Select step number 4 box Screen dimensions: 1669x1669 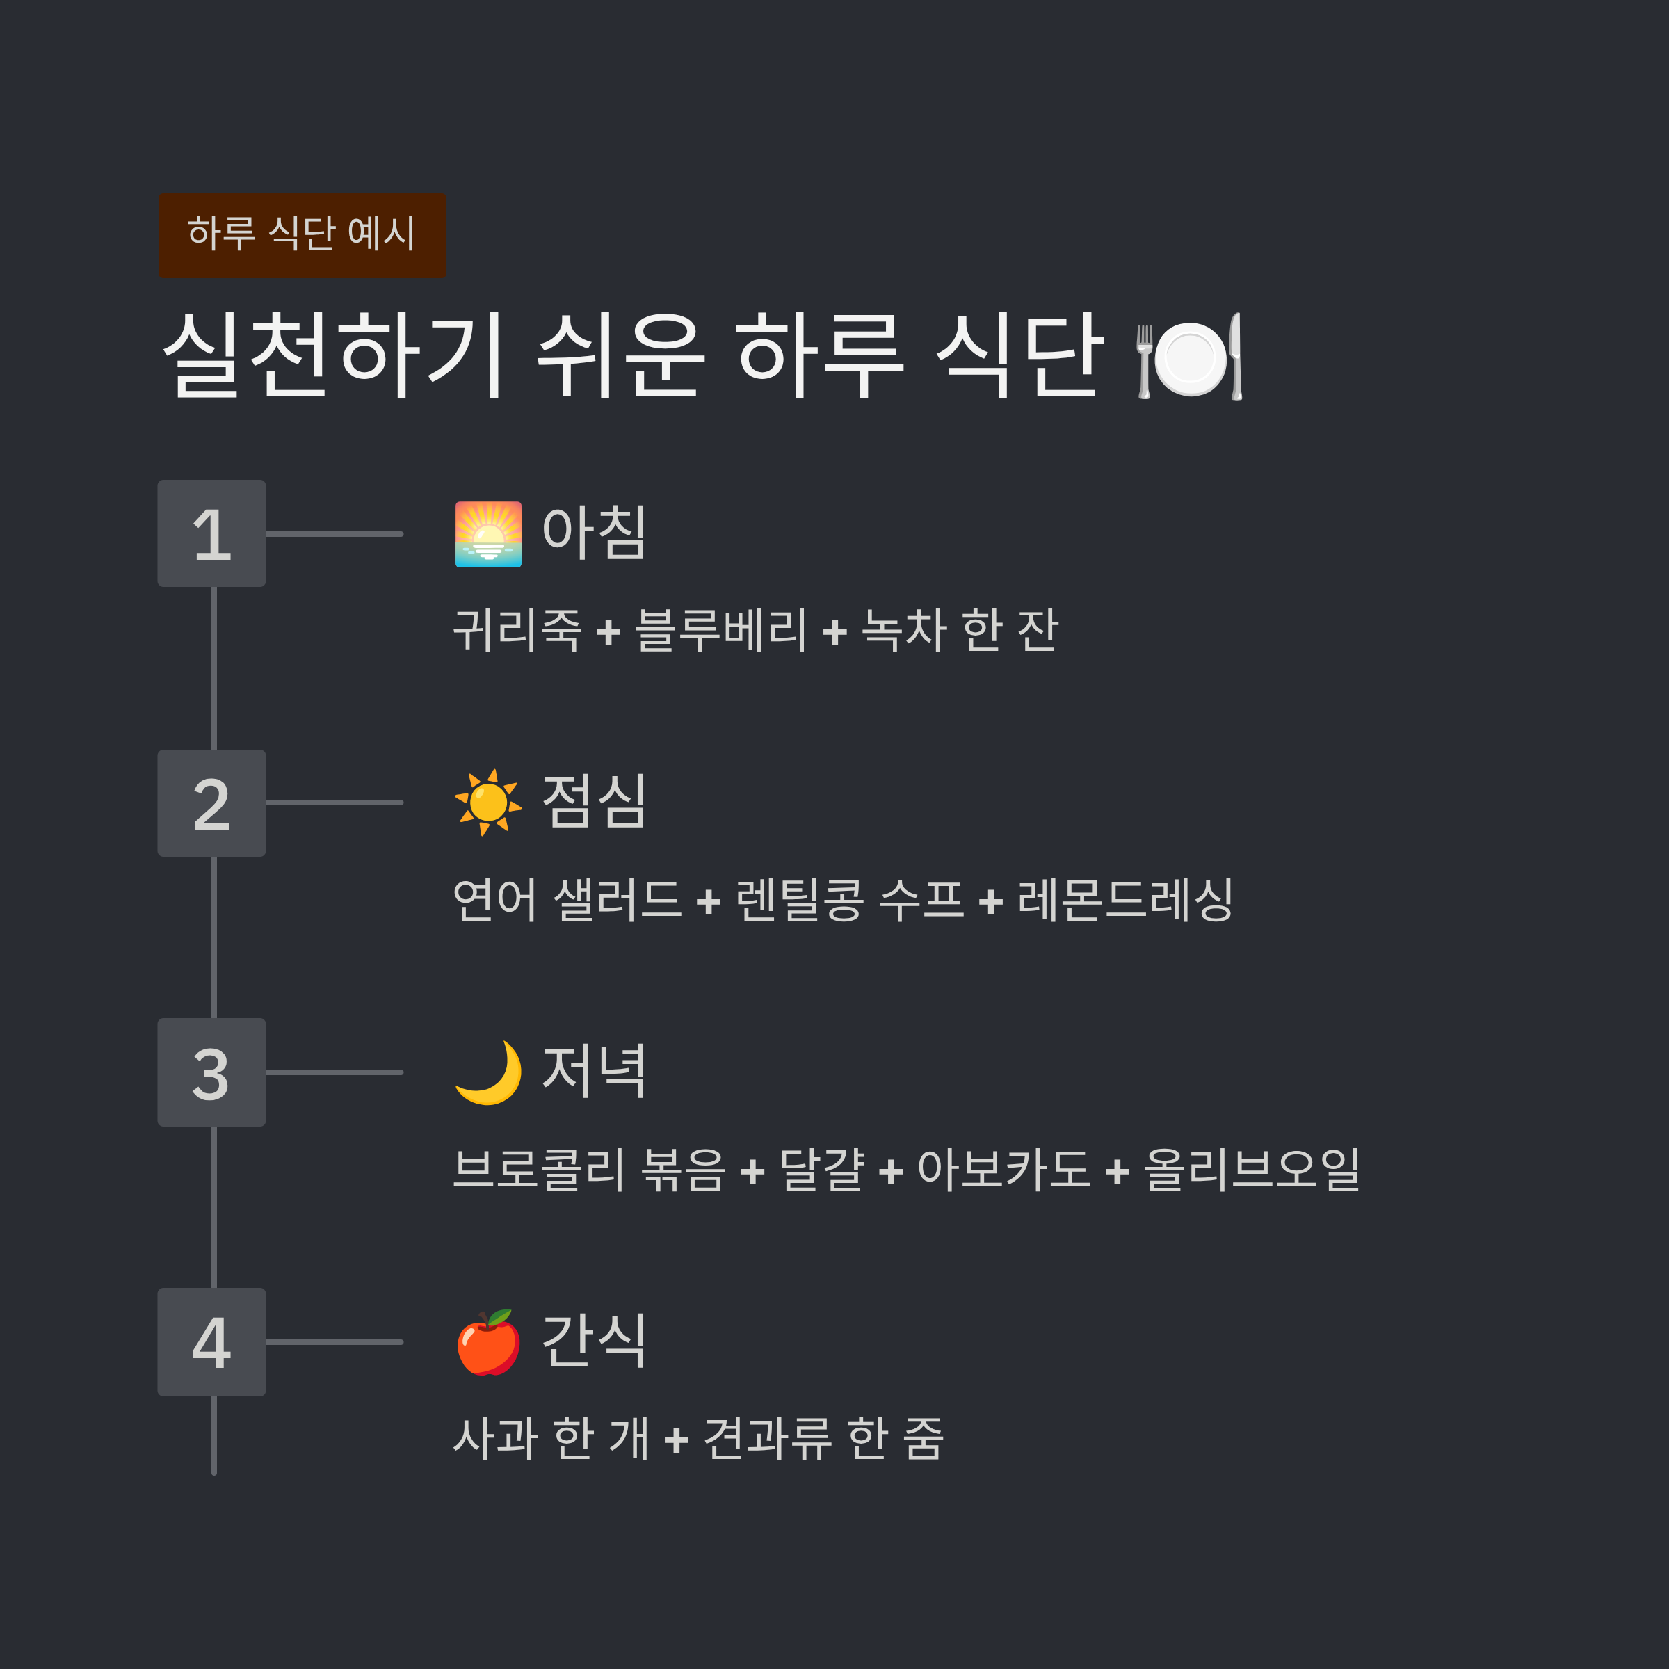(x=211, y=1341)
